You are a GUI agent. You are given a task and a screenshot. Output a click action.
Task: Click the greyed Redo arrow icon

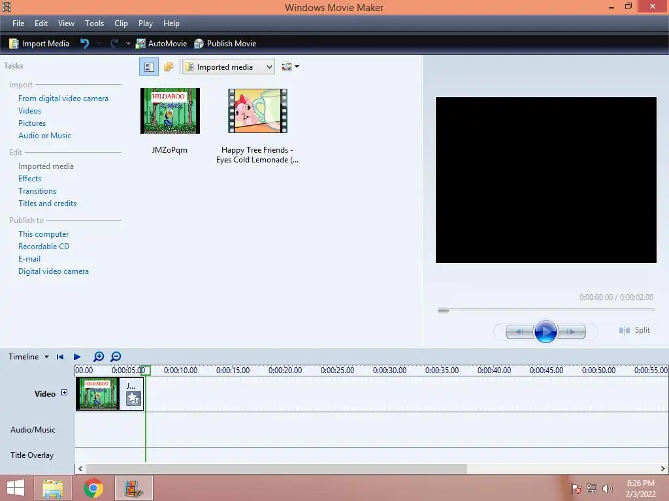point(114,44)
